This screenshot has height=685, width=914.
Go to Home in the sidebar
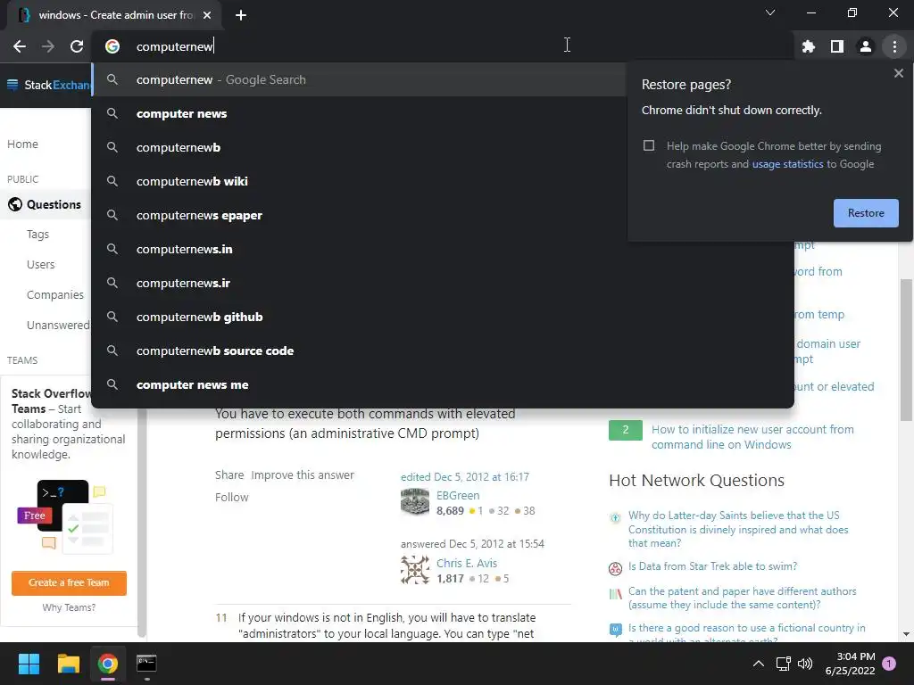pyautogui.click(x=22, y=144)
